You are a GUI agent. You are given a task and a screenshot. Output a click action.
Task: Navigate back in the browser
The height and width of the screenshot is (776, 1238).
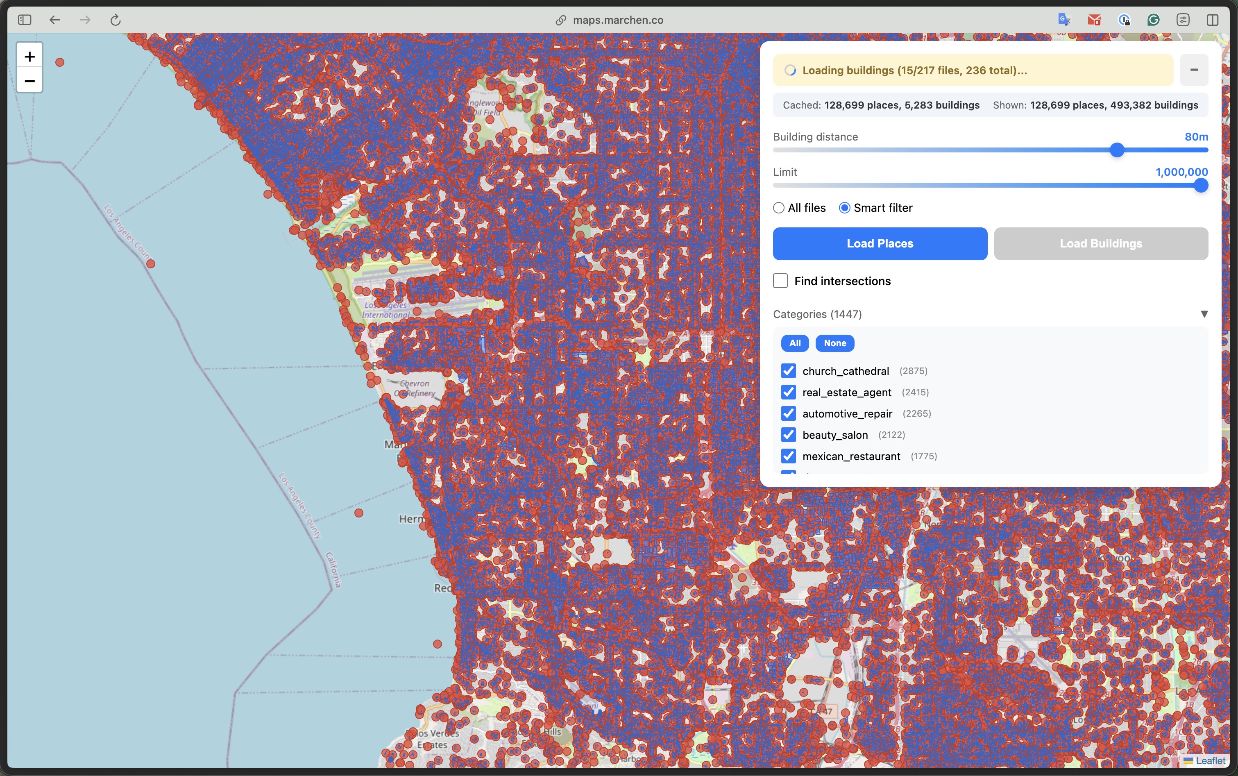(x=55, y=20)
